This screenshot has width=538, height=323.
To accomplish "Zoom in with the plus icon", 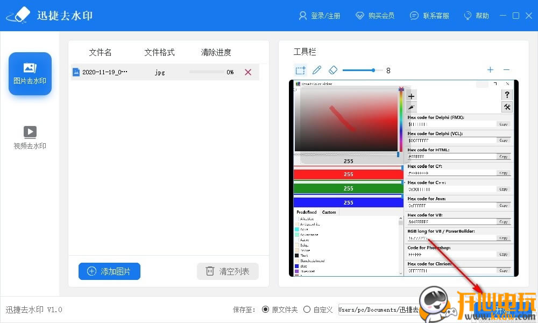I will pos(490,70).
